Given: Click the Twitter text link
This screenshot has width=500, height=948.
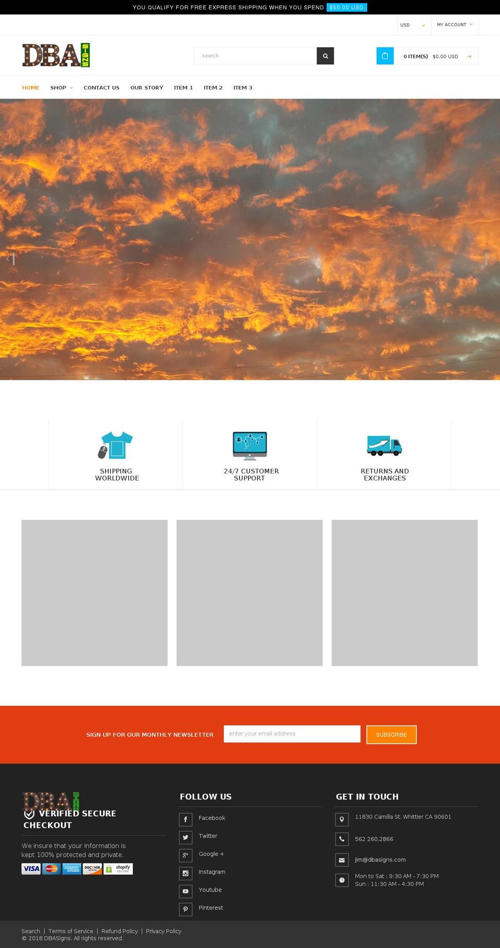Looking at the screenshot, I should click(208, 836).
